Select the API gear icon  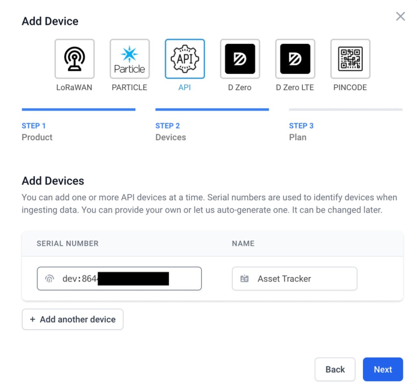[x=185, y=59]
